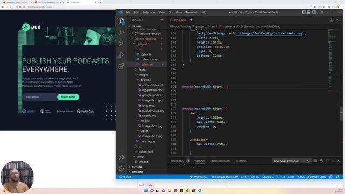
Task: Open Explorer Views and More Actions ellipsis
Action: (x=161, y=20)
